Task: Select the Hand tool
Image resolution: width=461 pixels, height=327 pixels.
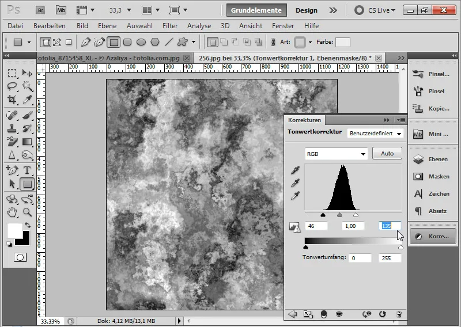Action: coord(12,212)
